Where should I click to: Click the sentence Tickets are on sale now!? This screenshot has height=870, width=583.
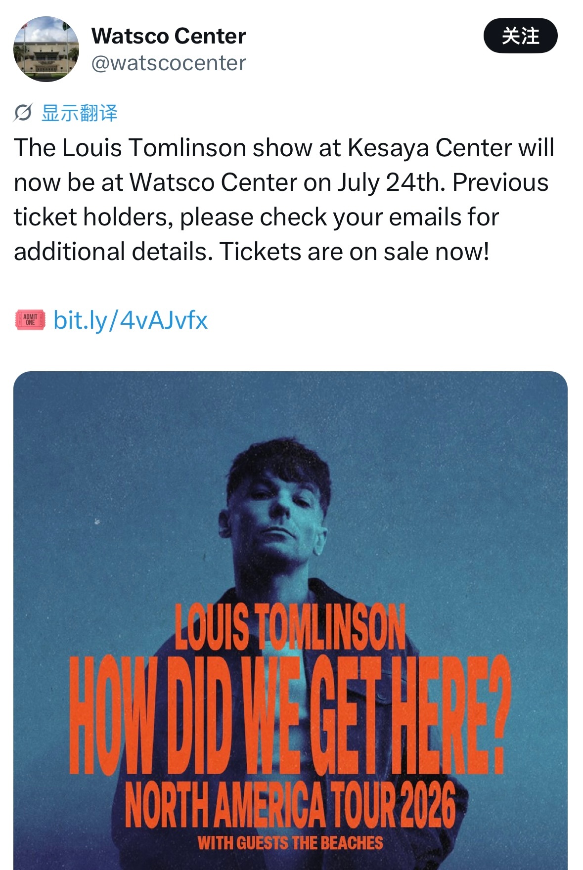click(355, 252)
